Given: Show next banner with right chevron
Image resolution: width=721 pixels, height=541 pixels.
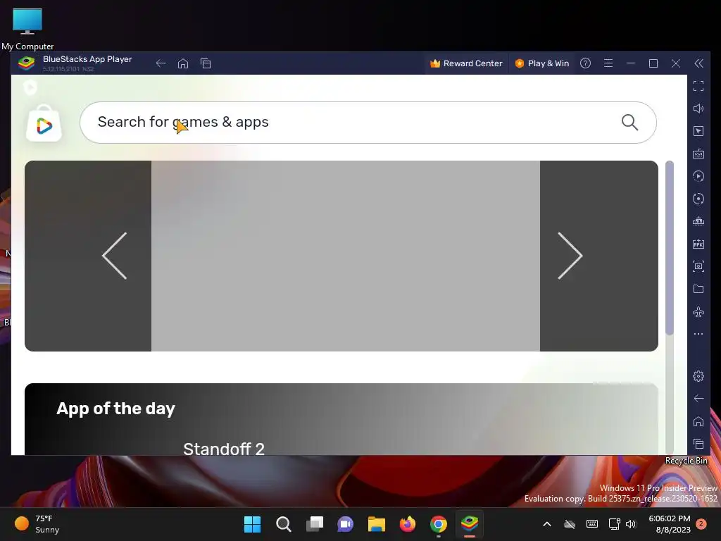Looking at the screenshot, I should pos(570,256).
